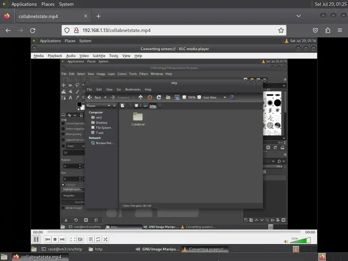Open the Icon View dropdown
The image size is (348, 261).
click(x=215, y=97)
